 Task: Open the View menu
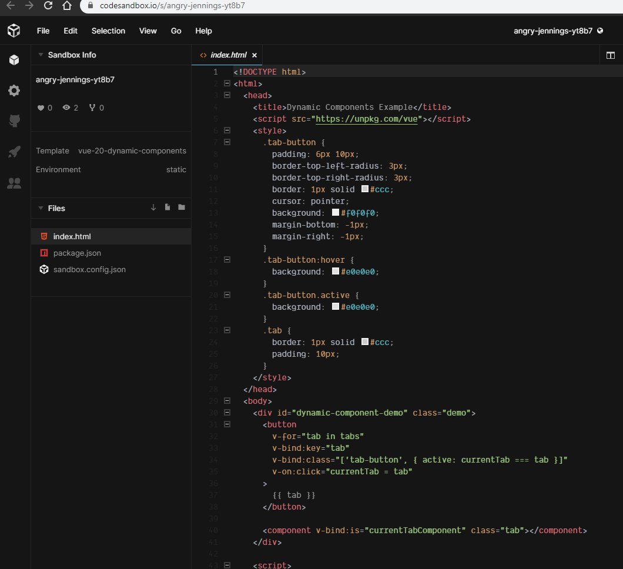(x=148, y=31)
